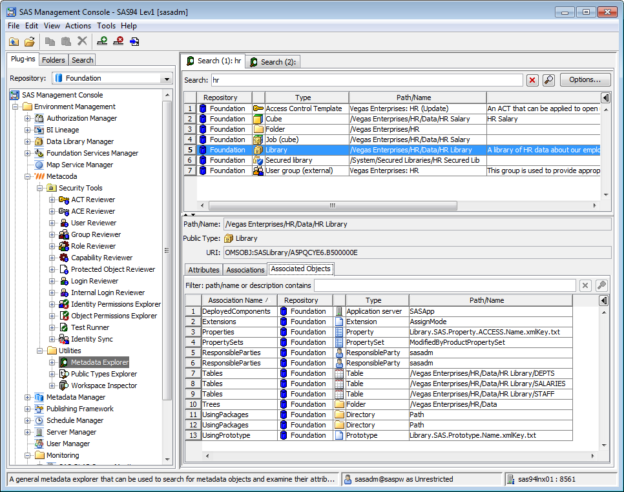Open the File menu

pyautogui.click(x=14, y=26)
